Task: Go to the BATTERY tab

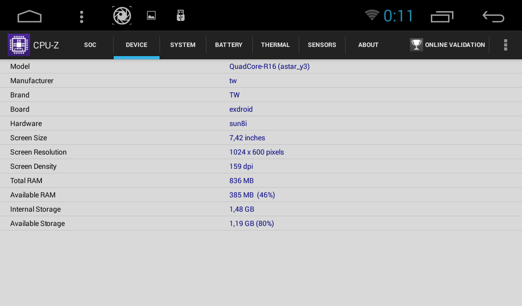Action: 229,45
